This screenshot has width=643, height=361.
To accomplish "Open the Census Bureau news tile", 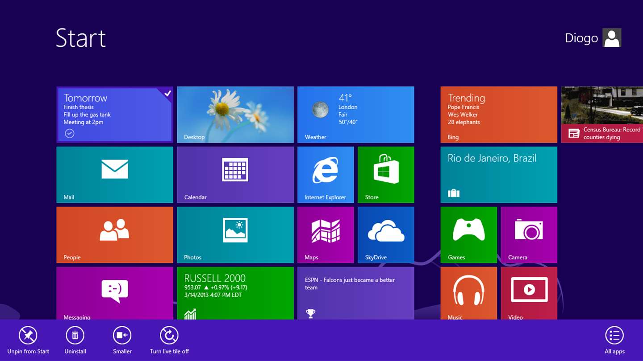I will 602,115.
